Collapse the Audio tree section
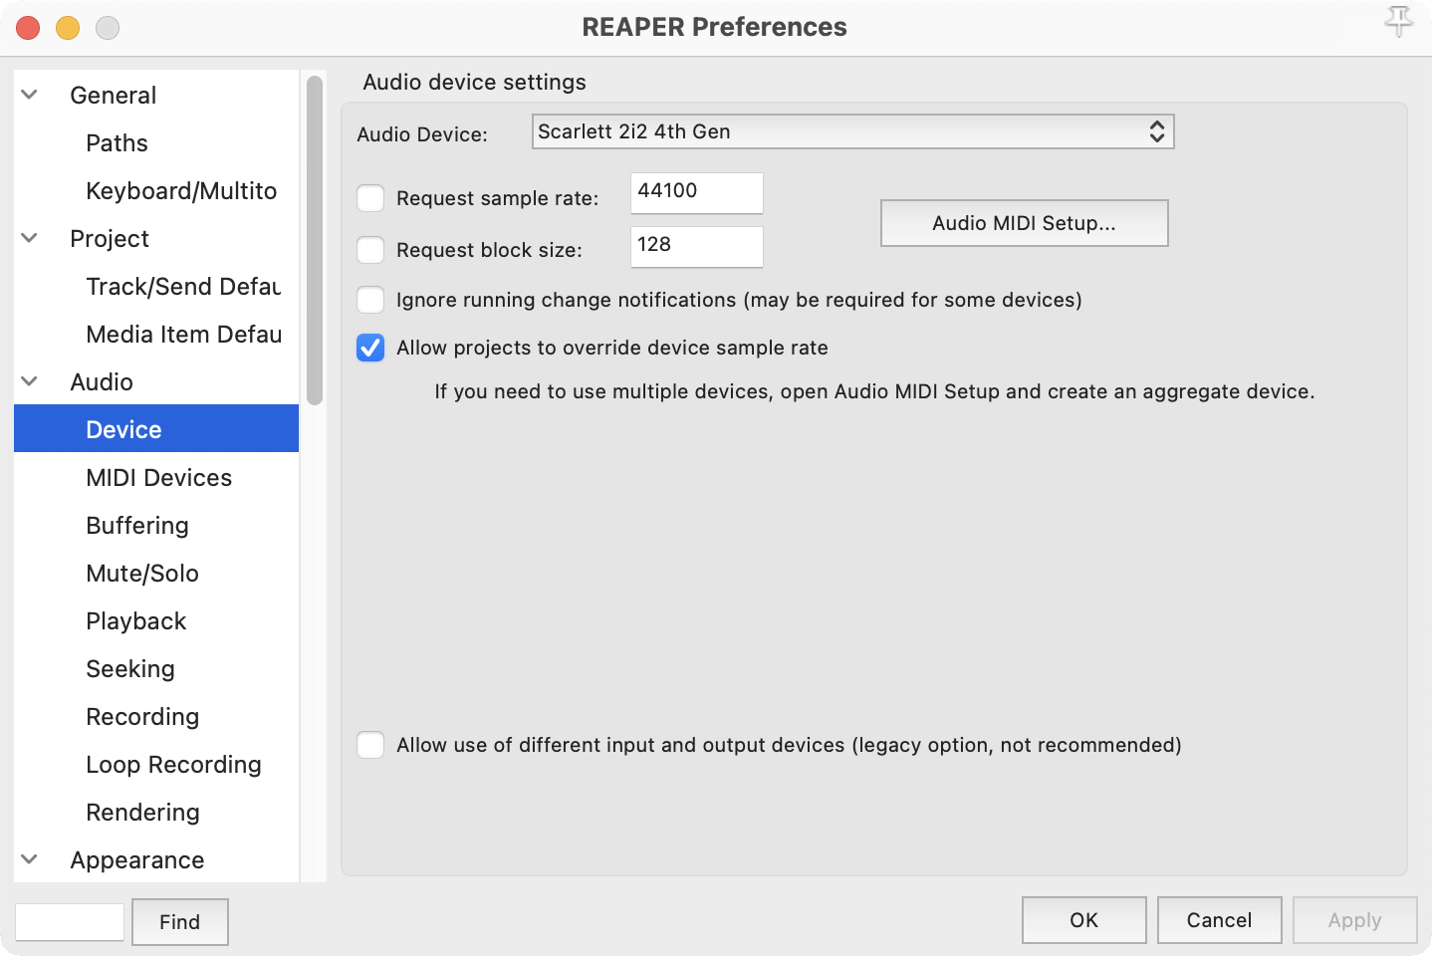The height and width of the screenshot is (956, 1432). [30, 381]
